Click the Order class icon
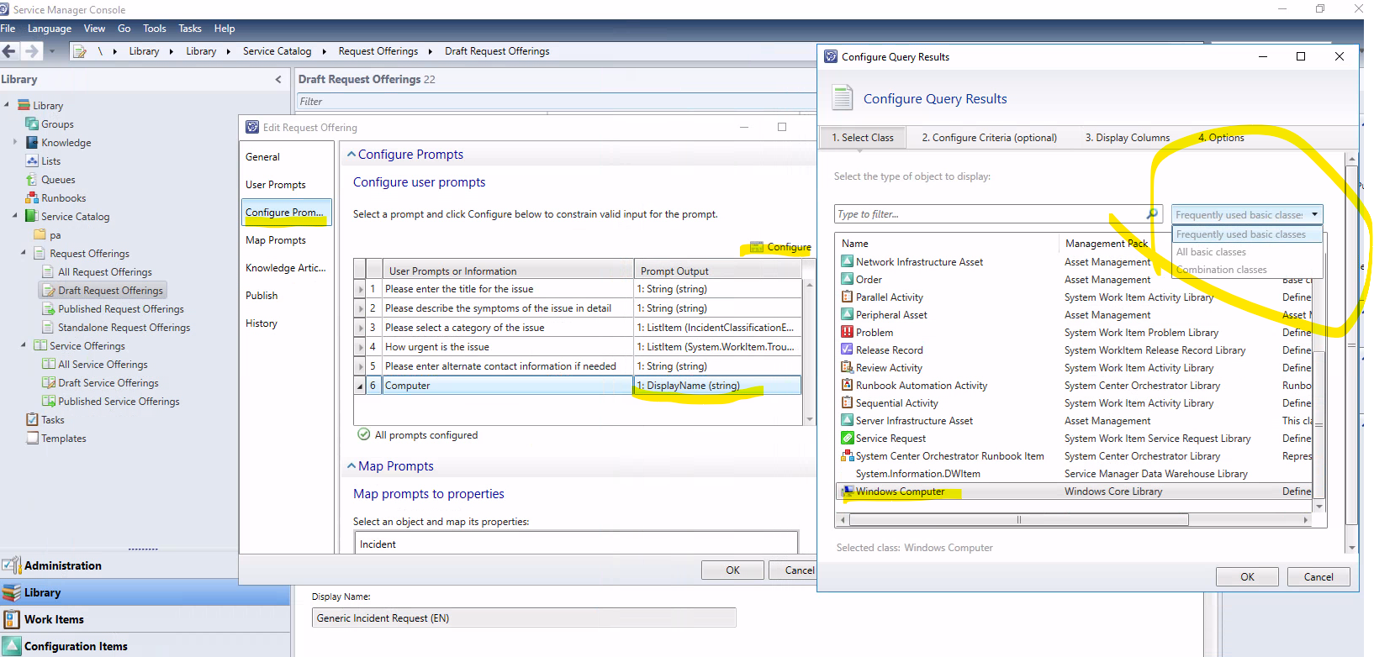The height and width of the screenshot is (657, 1374). [848, 279]
